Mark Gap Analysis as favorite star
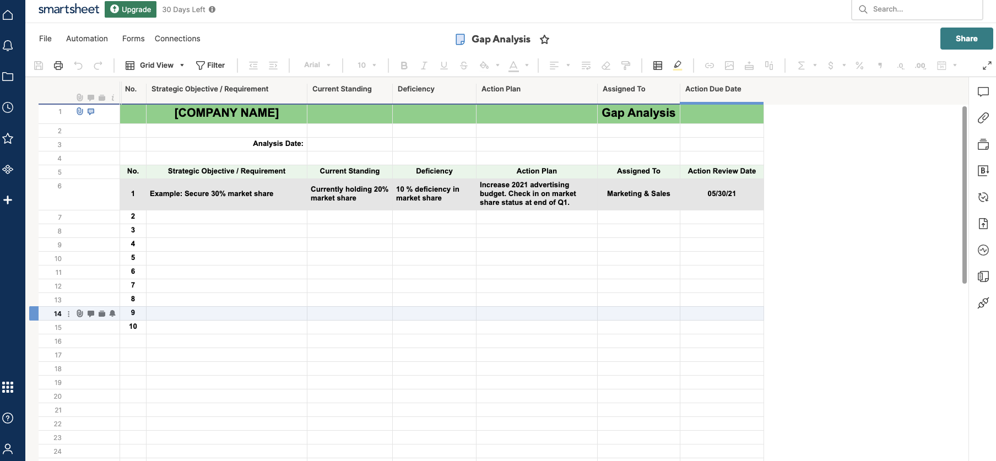996x461 pixels. coord(544,39)
